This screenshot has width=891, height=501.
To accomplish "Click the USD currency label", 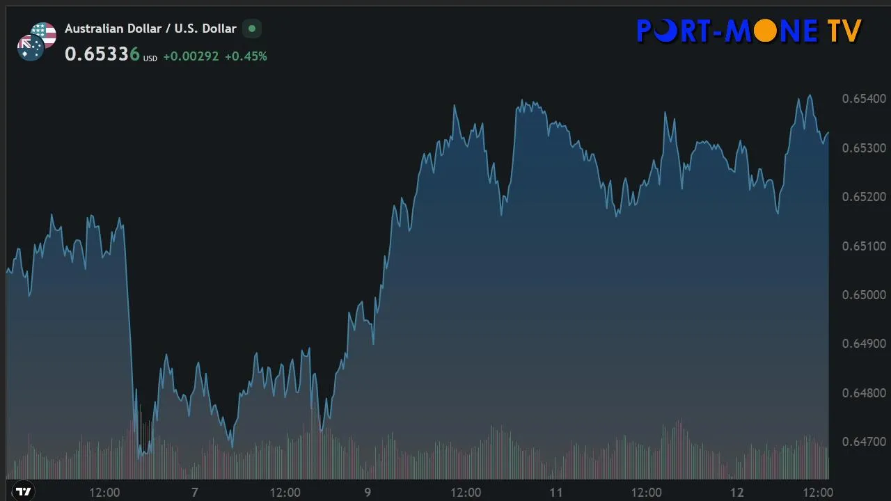I will tap(150, 58).
